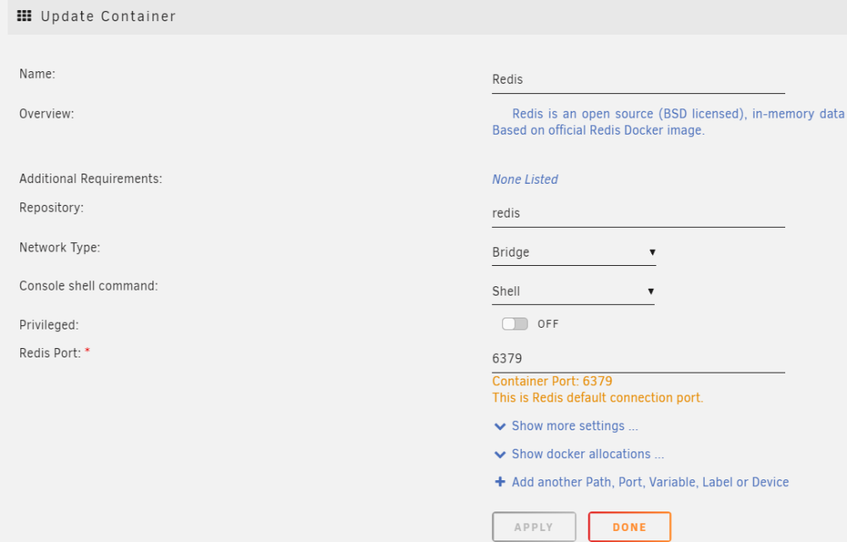This screenshot has width=847, height=542.
Task: Click the Privileged label
Action: 48,325
